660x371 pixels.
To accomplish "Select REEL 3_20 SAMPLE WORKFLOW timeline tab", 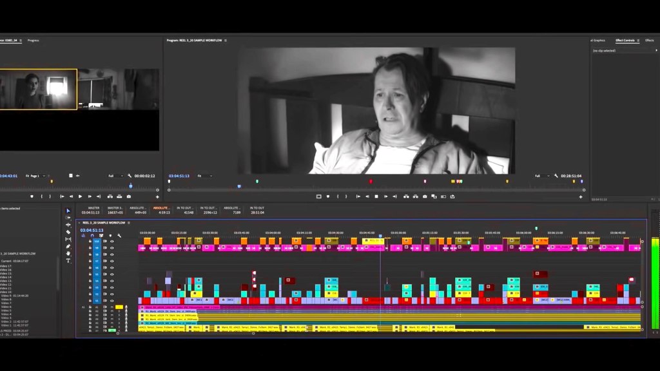I will click(104, 222).
